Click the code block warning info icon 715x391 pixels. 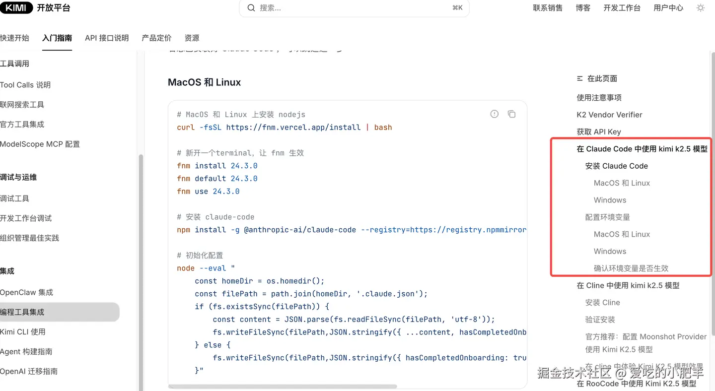[x=494, y=114]
